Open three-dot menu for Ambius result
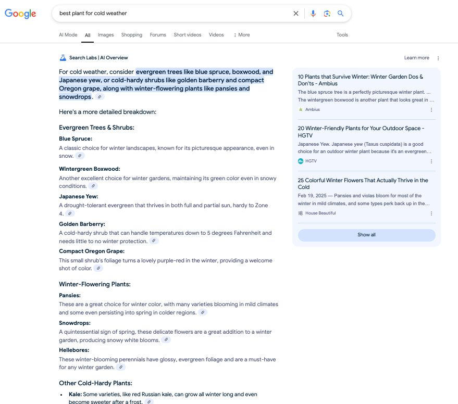This screenshot has width=458, height=404. (x=431, y=110)
